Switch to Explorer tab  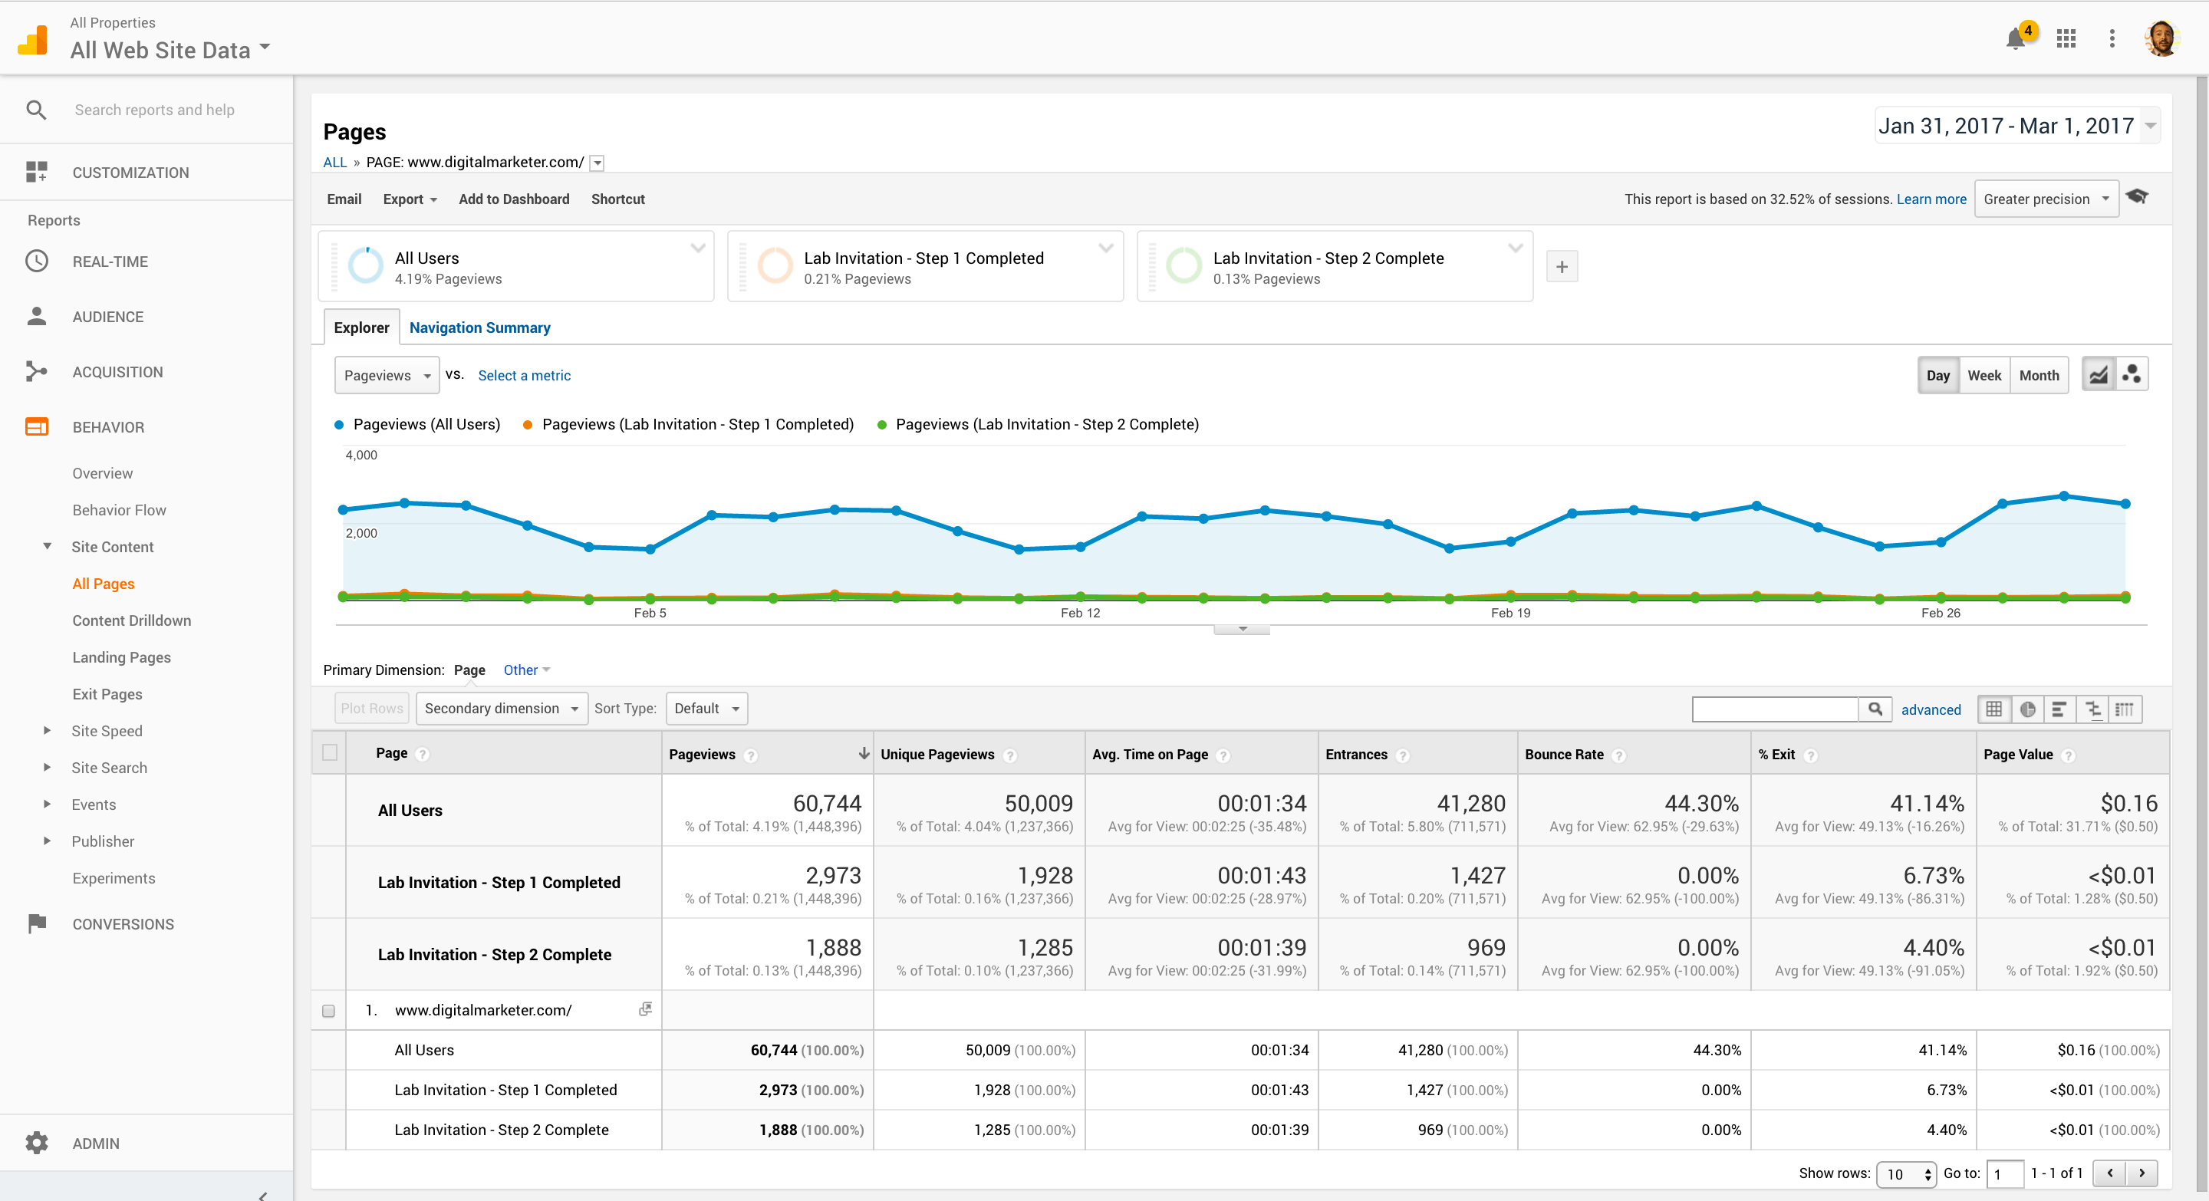(359, 328)
